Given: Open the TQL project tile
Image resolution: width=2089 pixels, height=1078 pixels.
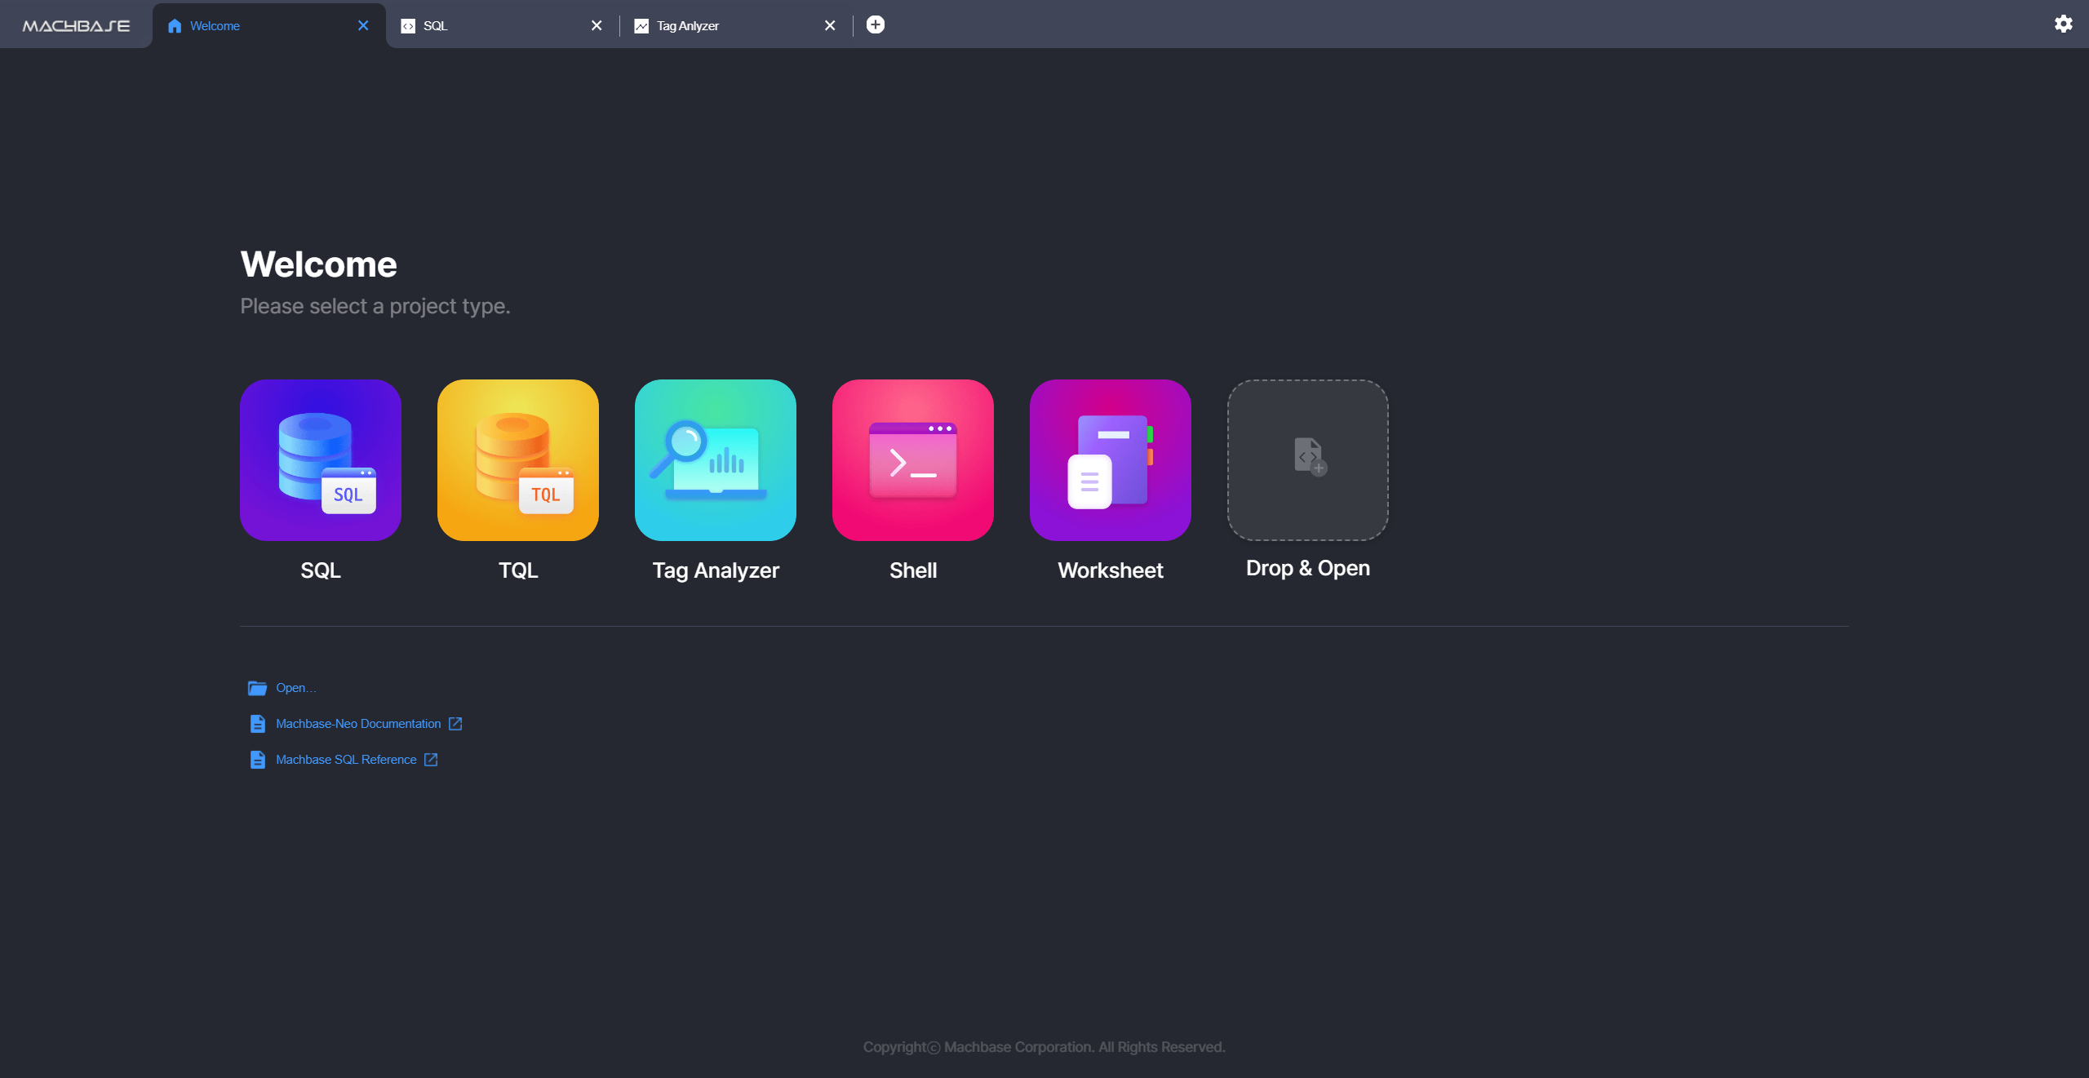Looking at the screenshot, I should pos(518,459).
